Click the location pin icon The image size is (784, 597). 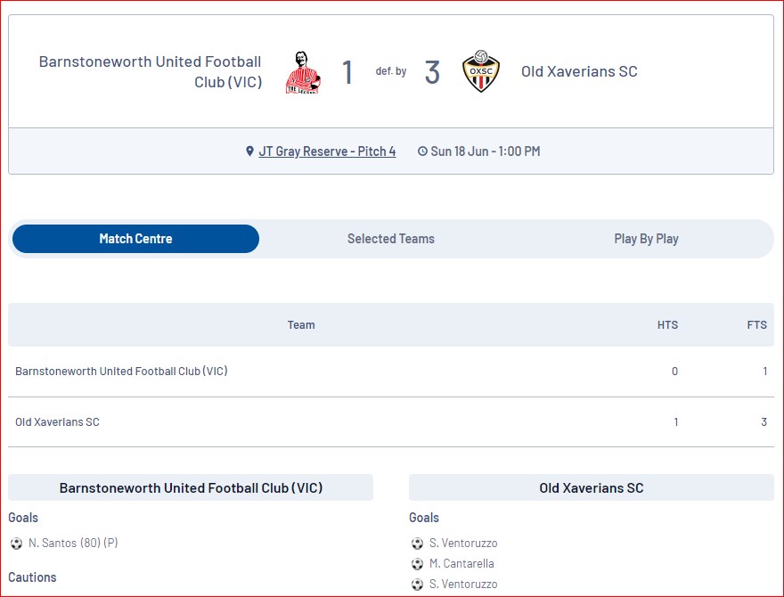(x=250, y=151)
